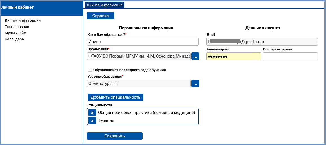This screenshot has height=145, width=326.
Task: Open Тестирование in the sidebar
Action: [x=17, y=27]
